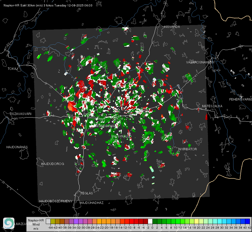Click the HAJDÚDOROG town label
Image resolution: width=252 pixels, height=232 pixels.
(x=53, y=164)
